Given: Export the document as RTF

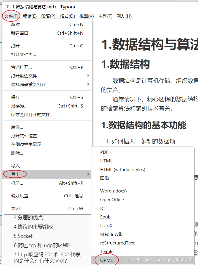Looking at the screenshot, I should pos(143,208).
